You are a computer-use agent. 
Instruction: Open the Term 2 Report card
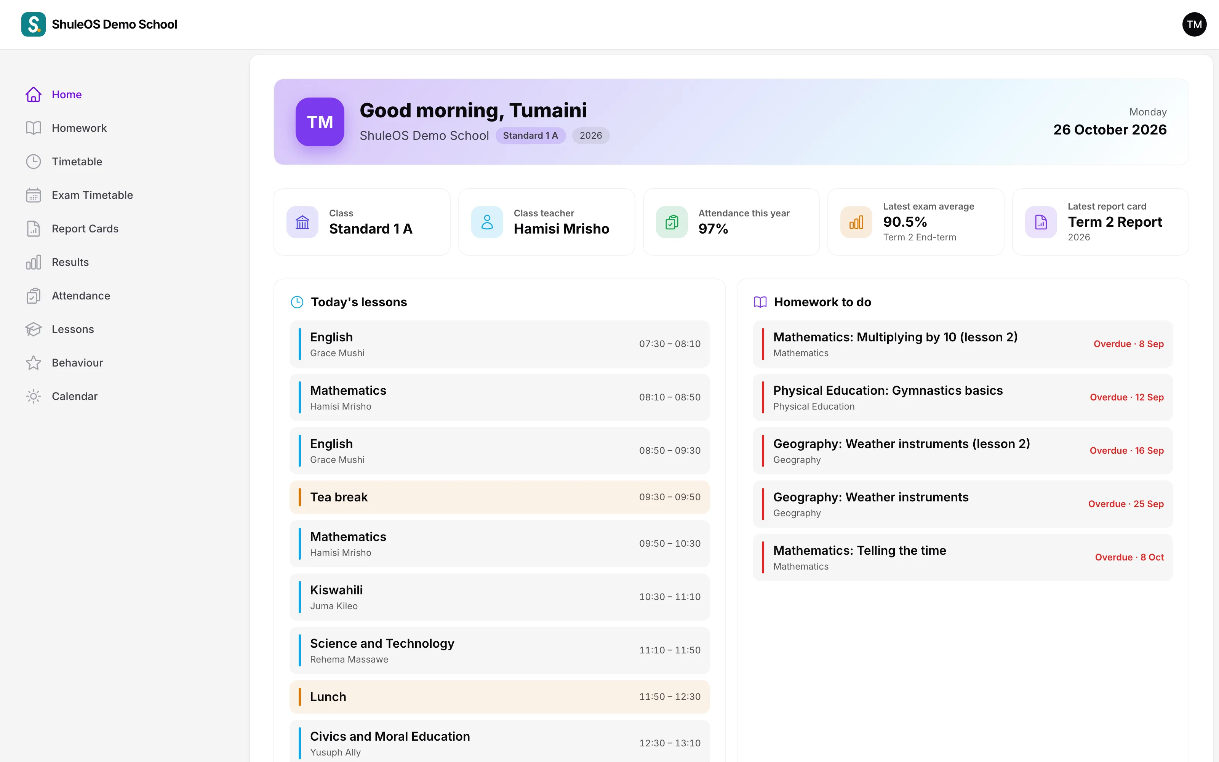(1100, 222)
